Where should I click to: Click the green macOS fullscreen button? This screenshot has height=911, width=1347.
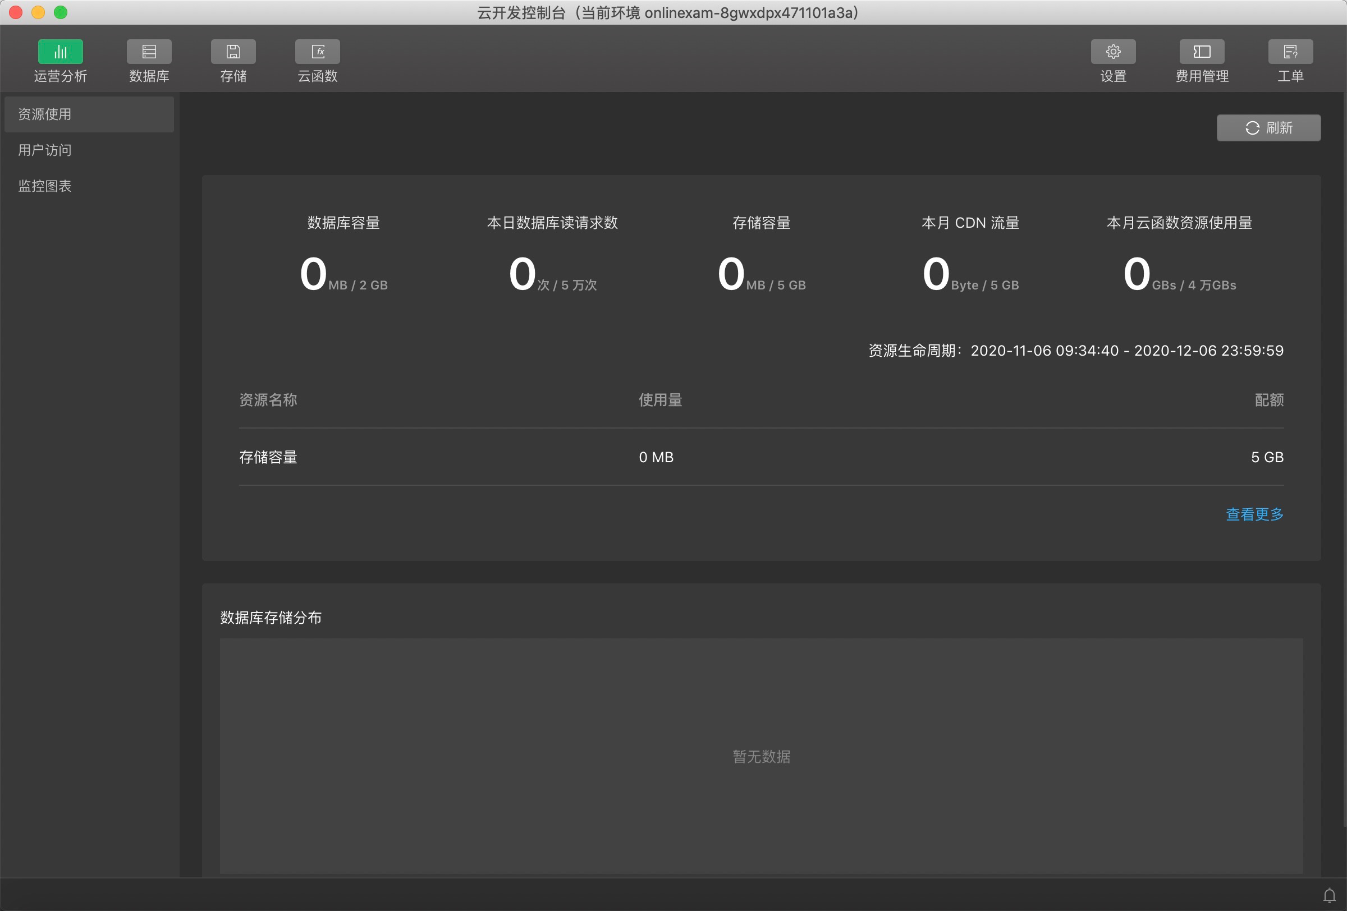tap(60, 12)
